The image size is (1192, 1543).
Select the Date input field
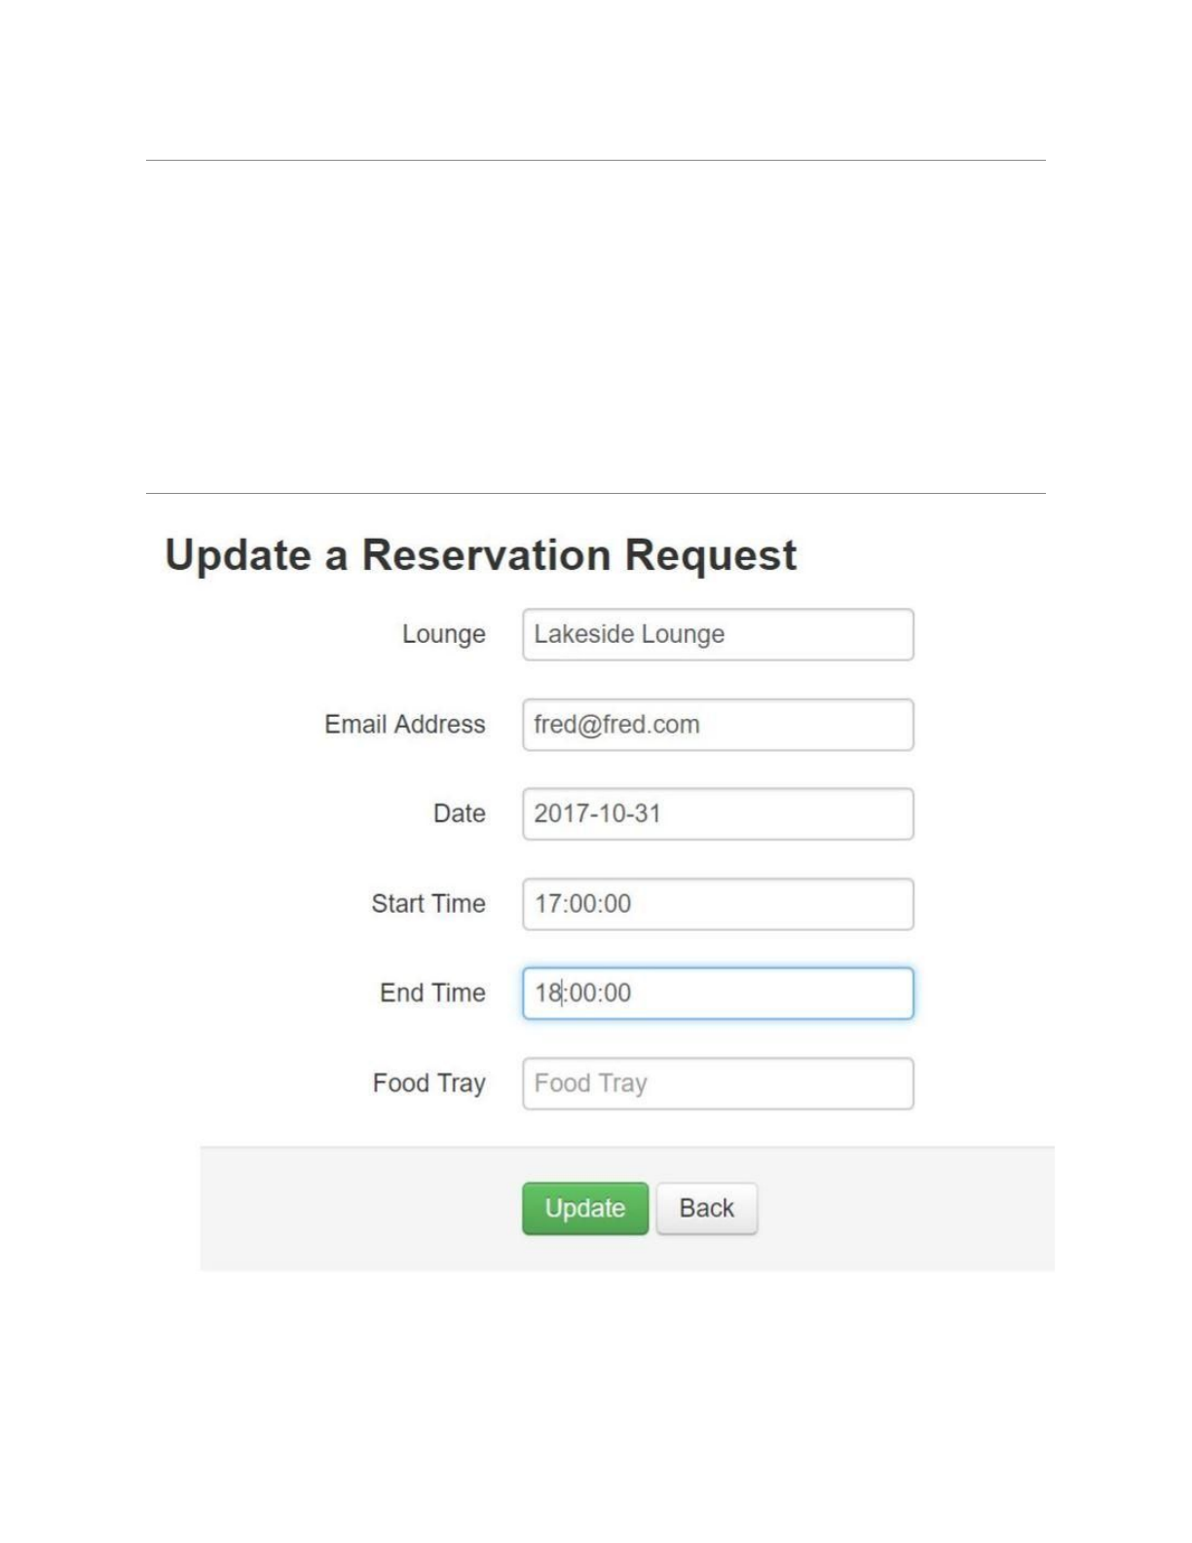click(x=718, y=814)
